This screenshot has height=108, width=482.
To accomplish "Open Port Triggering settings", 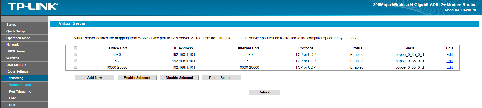I will [25, 92].
